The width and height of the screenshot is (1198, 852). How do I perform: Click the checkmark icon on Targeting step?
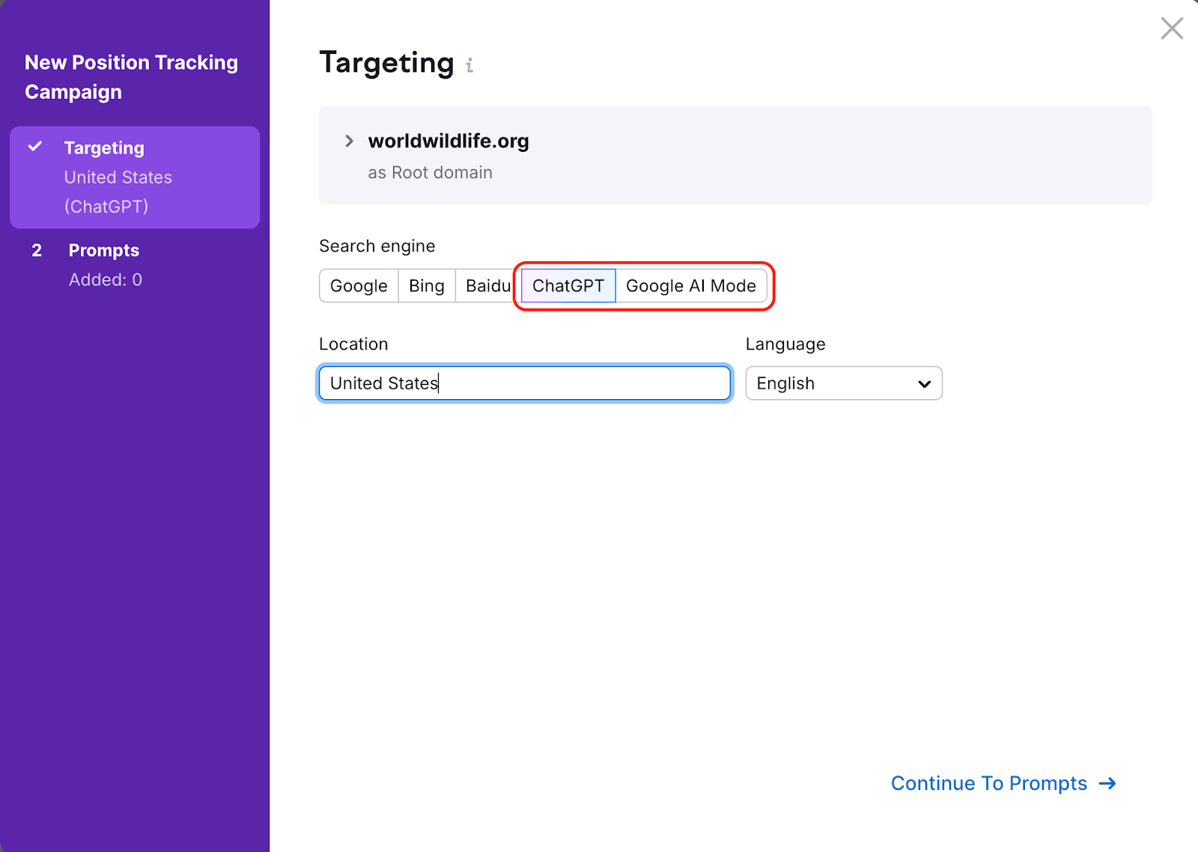(35, 147)
